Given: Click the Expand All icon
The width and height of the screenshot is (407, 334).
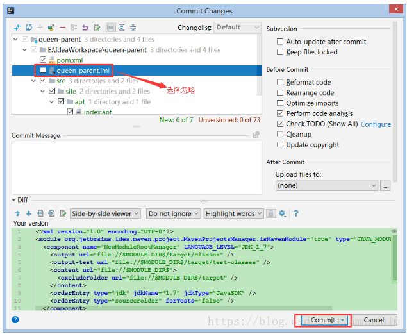Looking at the screenshot, I should pos(122,28).
